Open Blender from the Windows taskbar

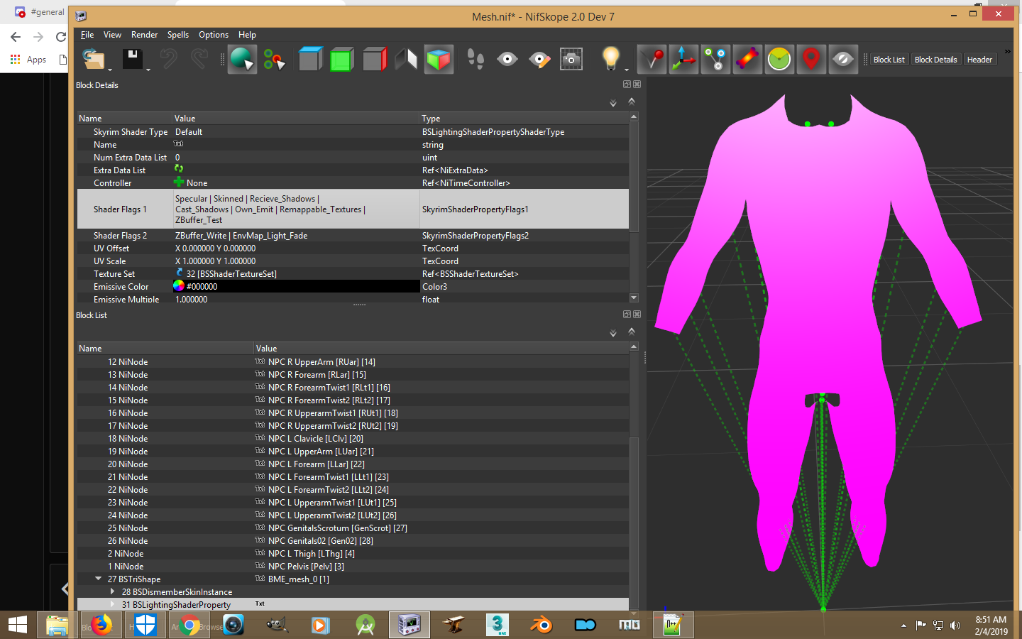point(542,625)
